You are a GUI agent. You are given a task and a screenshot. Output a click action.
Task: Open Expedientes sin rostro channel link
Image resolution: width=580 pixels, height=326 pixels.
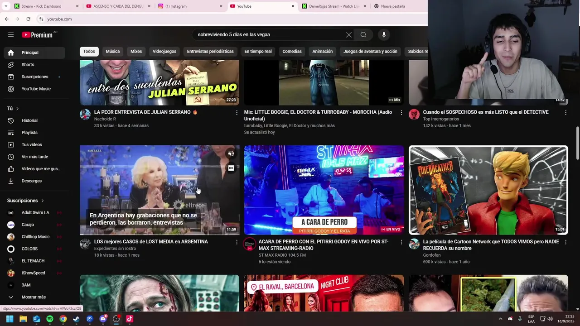click(x=115, y=249)
